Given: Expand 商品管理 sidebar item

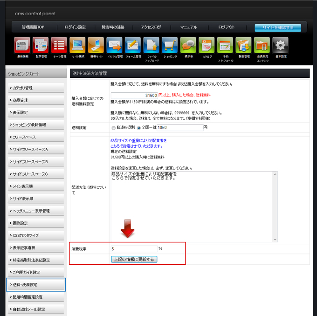Looking at the screenshot, I should 36,100.
